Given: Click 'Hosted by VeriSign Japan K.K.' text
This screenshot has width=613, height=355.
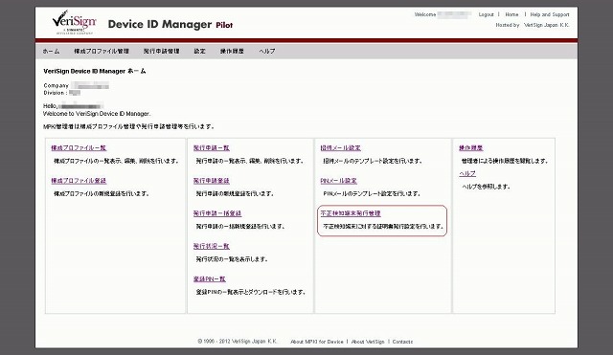Looking at the screenshot, I should point(533,25).
